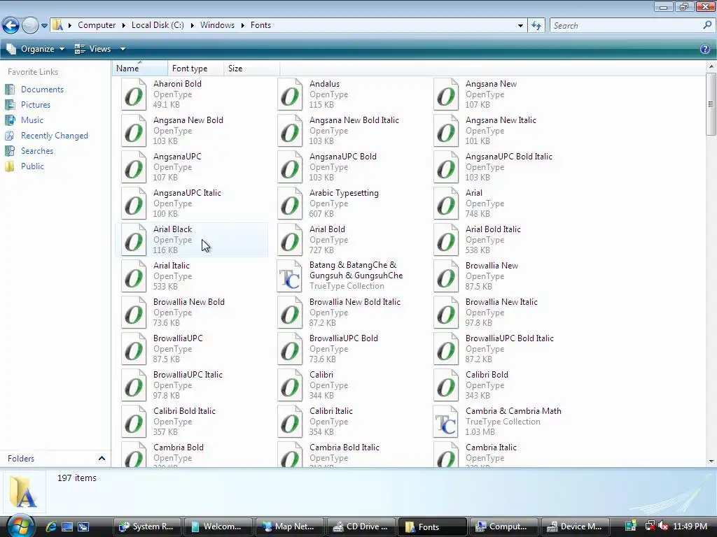This screenshot has width=717, height=537.
Task: Expand the Folders pane
Action: 102,459
